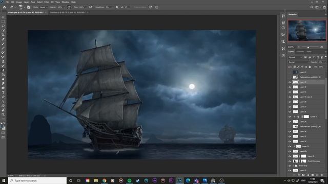Toggle layer filtering on or off
The height and width of the screenshot is (184, 328).
(326, 57)
